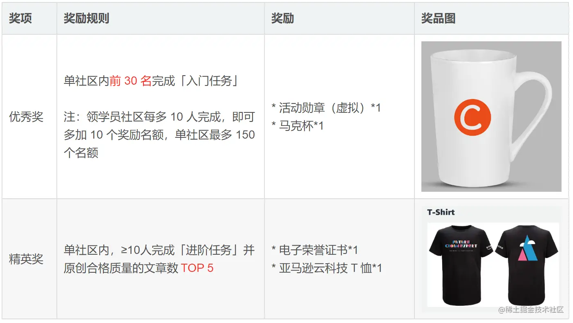Click the 活动勋章（虚拟）*1 reward line
573x323 pixels.
[326, 108]
